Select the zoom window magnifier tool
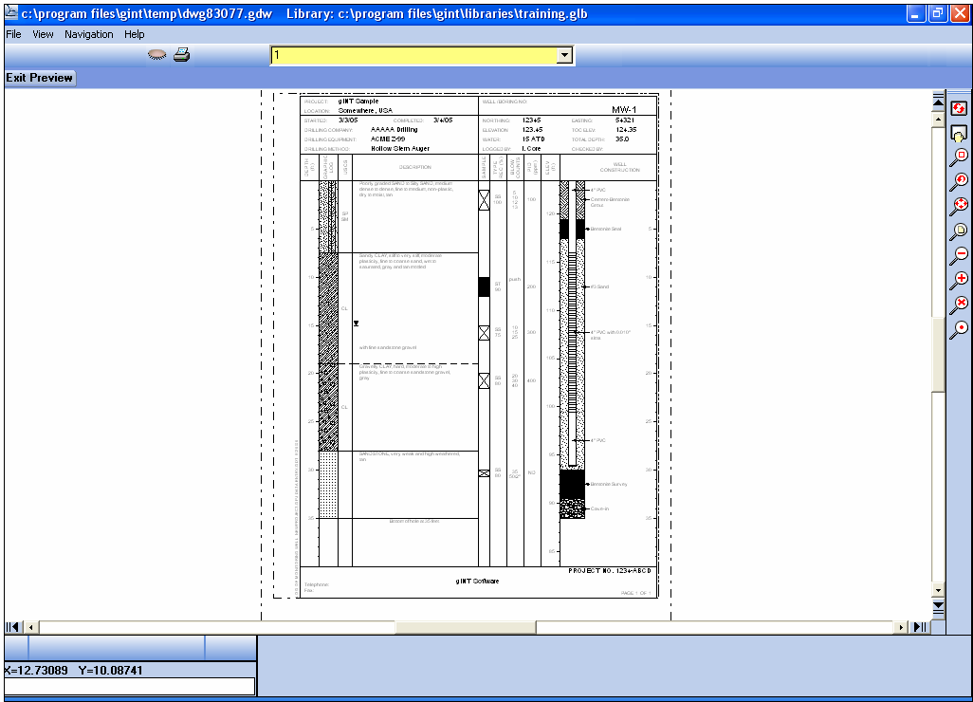The width and height of the screenshot is (973, 702). (959, 157)
